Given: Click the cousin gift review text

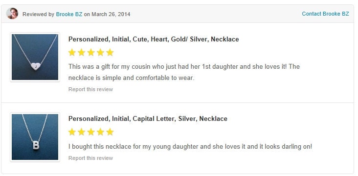Looking at the screenshot, I should tap(184, 72).
